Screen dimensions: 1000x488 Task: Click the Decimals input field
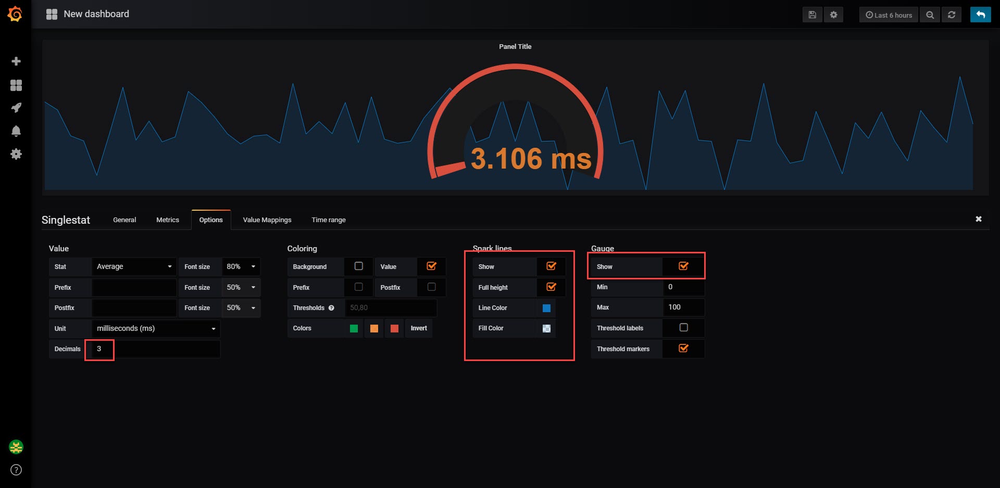pos(156,349)
